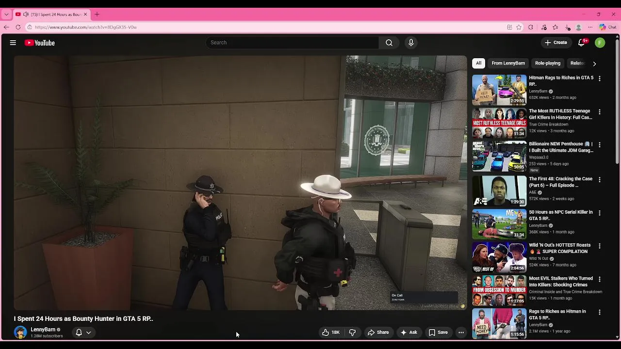Go to the YouTube home logo
Viewport: 621px width, 349px height.
pyautogui.click(x=40, y=43)
